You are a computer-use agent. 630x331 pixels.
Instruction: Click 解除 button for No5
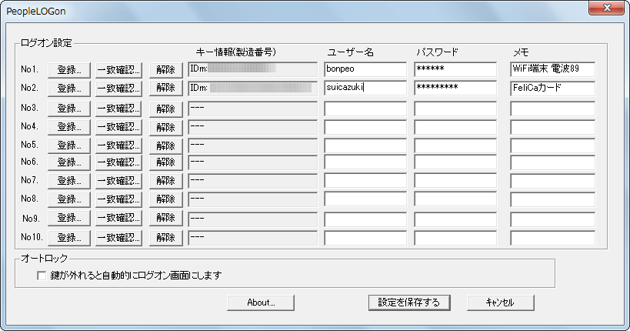tap(166, 145)
